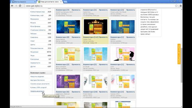Open the Символика category
The height and width of the screenshot is (108, 192).
34,37
